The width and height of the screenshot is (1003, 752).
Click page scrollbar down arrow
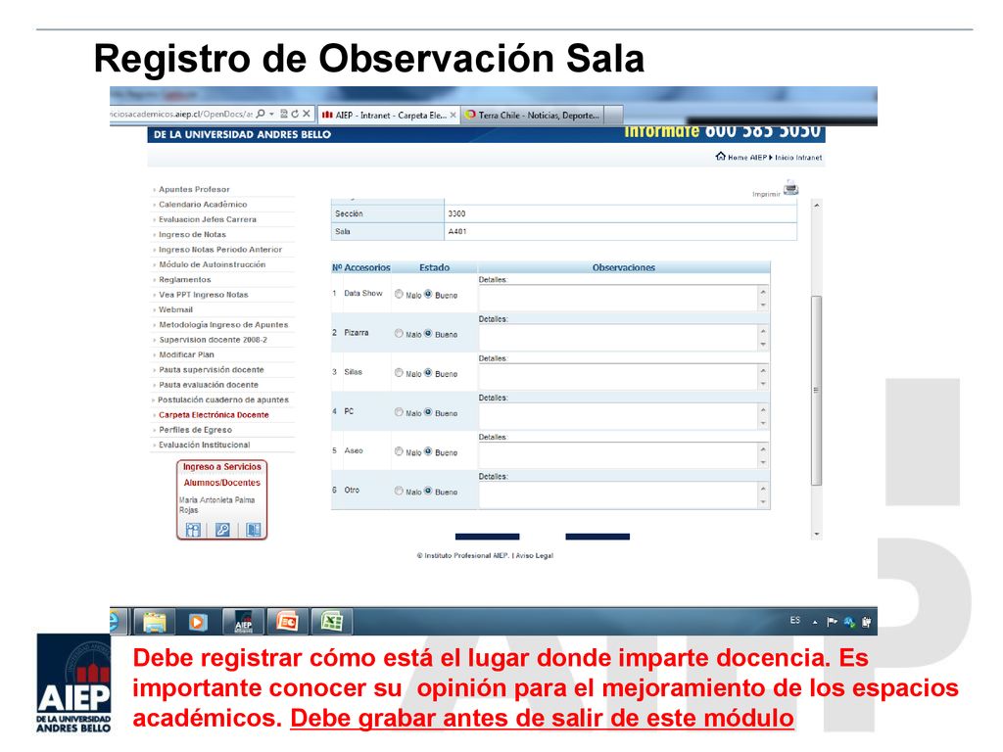(816, 534)
